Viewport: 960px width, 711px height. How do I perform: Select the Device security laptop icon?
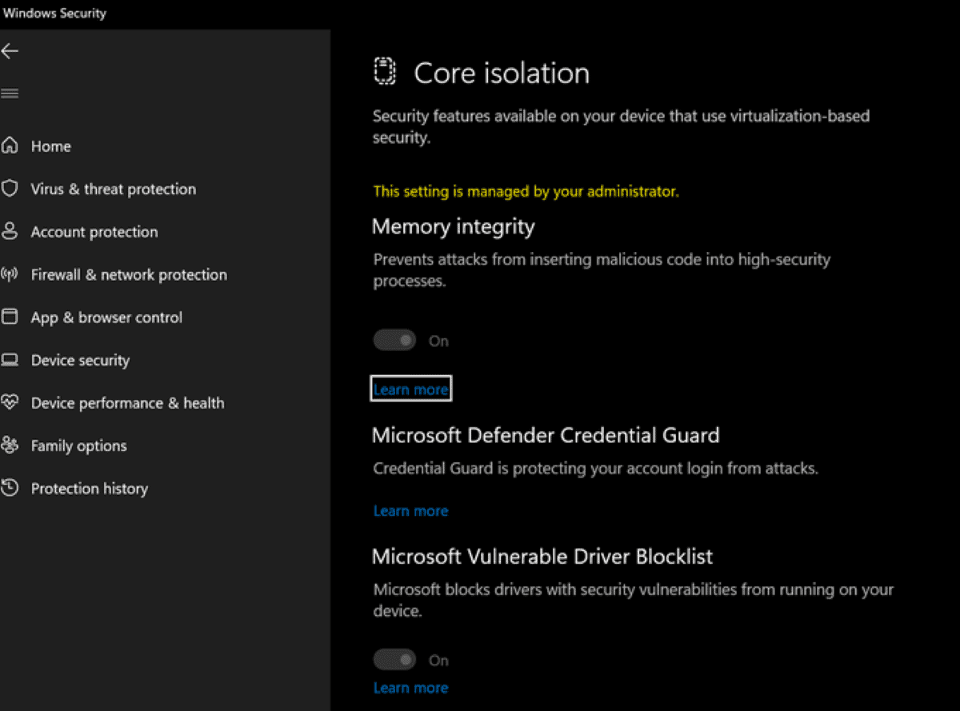coord(11,360)
